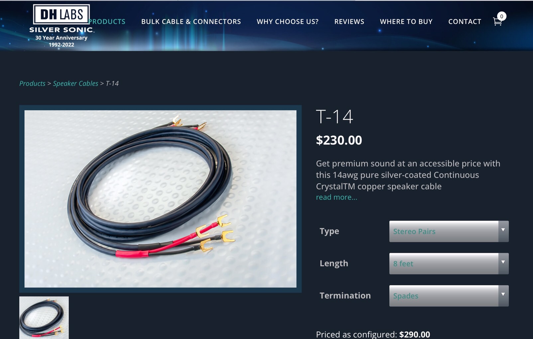Open the Length dropdown showing 8 feet
The height and width of the screenshot is (339, 533).
pyautogui.click(x=449, y=263)
